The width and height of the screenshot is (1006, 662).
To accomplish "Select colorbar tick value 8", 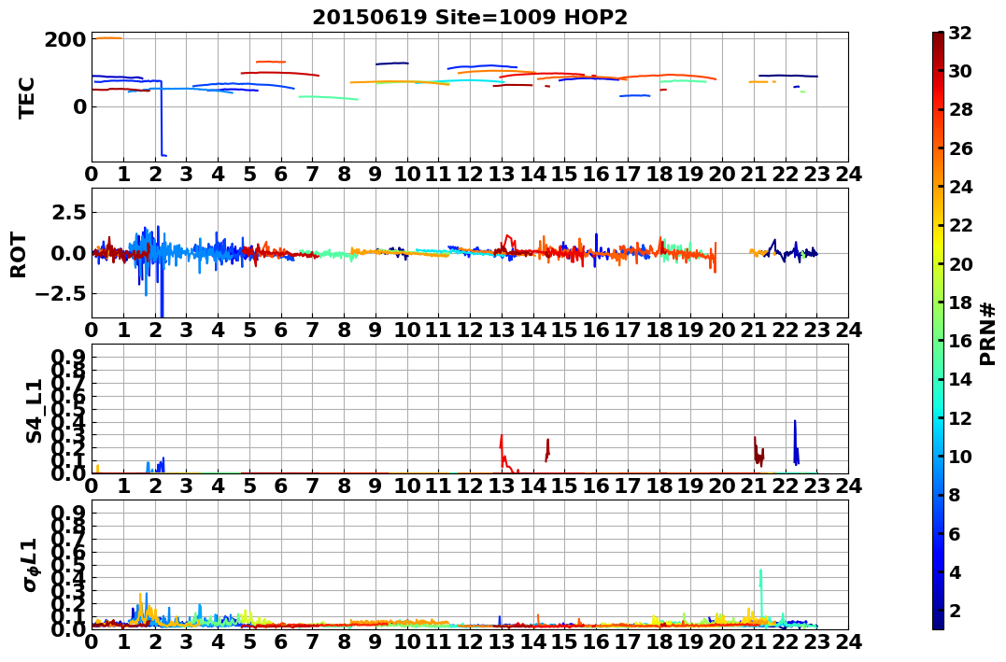I will [955, 495].
